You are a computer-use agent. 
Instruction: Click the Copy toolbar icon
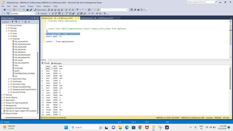pos(70,10)
